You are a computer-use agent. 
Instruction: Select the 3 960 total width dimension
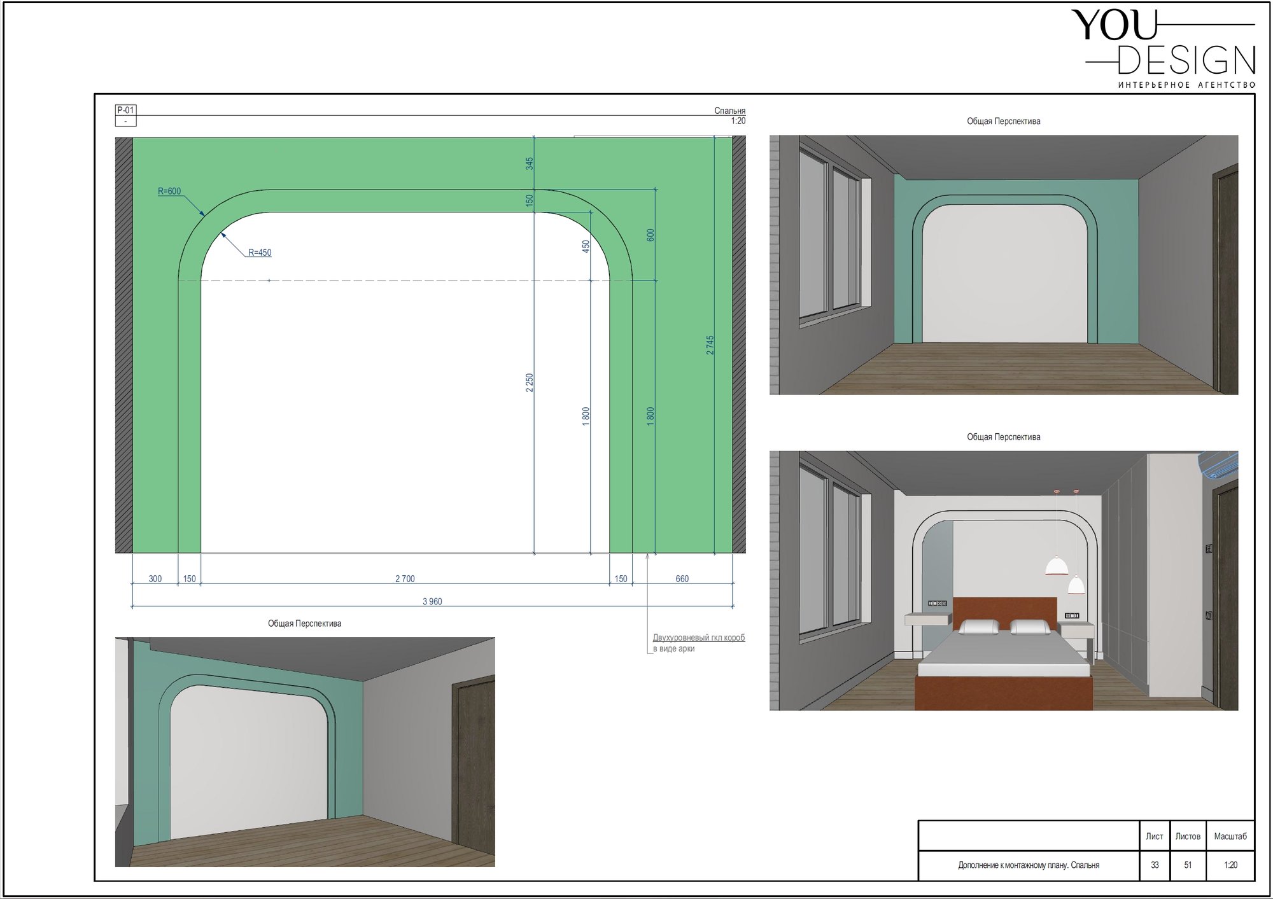point(432,601)
